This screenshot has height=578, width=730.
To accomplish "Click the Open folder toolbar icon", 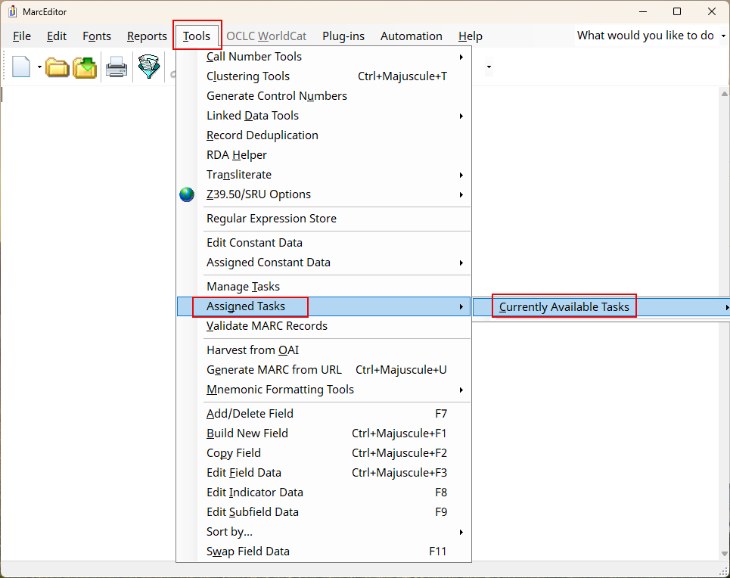I will point(57,67).
